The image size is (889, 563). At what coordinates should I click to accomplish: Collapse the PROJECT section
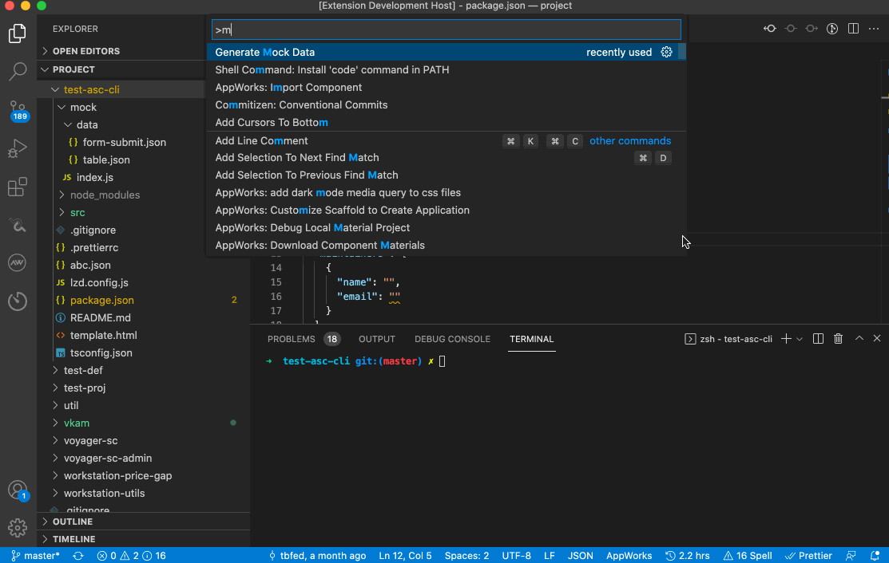click(x=143, y=69)
